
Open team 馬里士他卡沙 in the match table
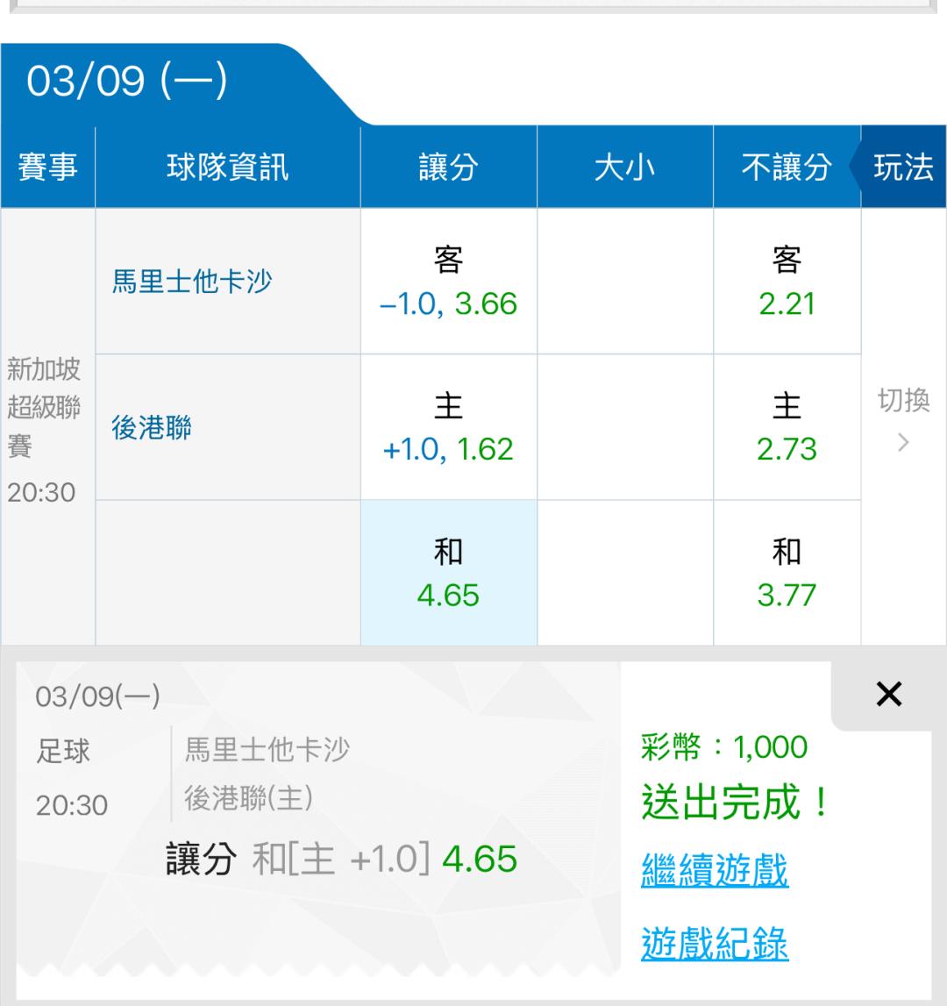(x=192, y=282)
